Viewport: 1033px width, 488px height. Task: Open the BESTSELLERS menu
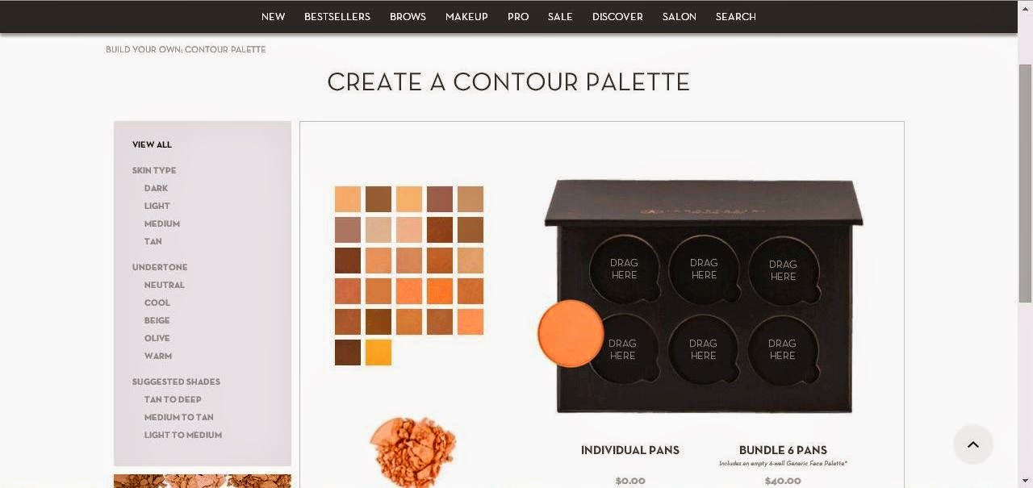click(337, 17)
